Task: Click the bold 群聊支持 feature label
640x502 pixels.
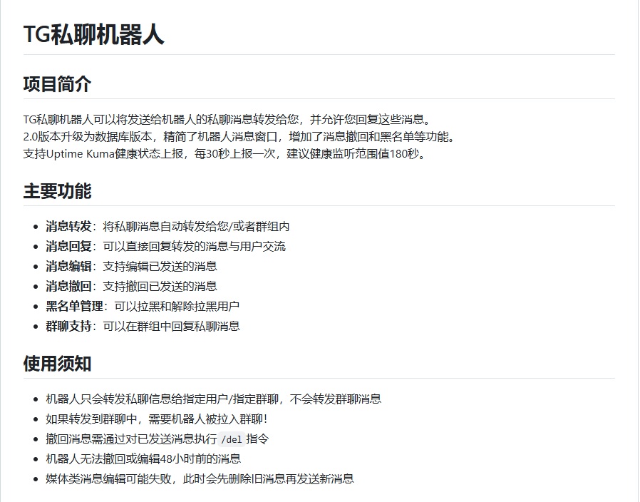Action: [x=68, y=327]
